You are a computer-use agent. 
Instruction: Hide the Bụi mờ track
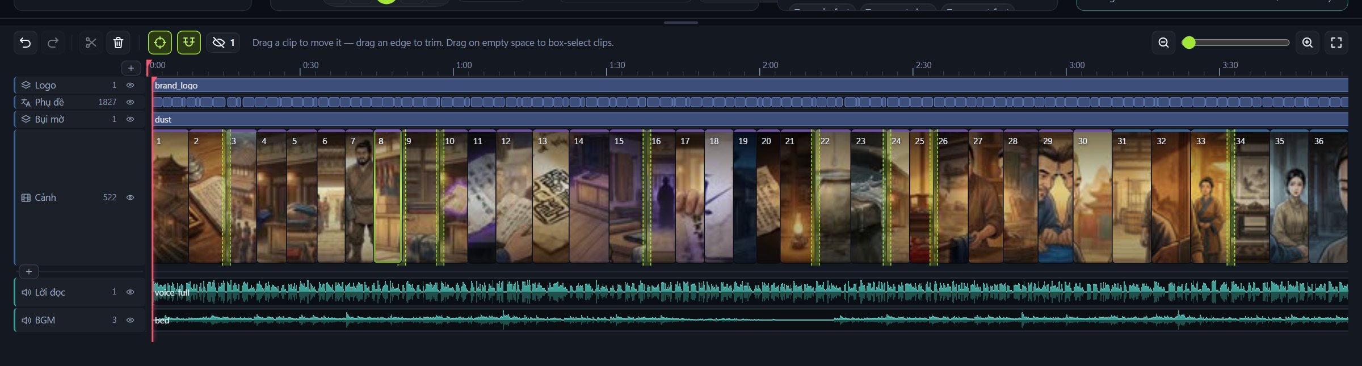point(130,119)
